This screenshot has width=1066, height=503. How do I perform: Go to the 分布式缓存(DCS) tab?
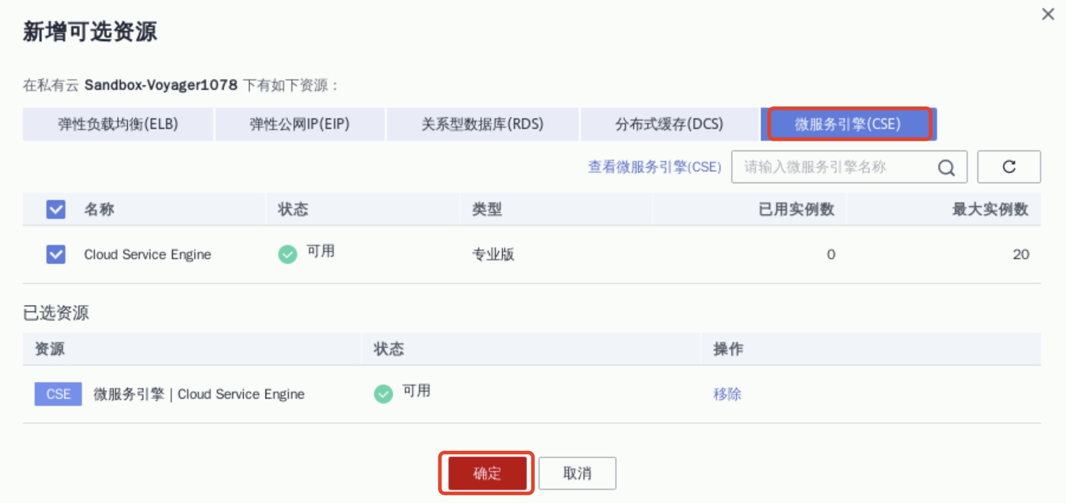click(669, 124)
